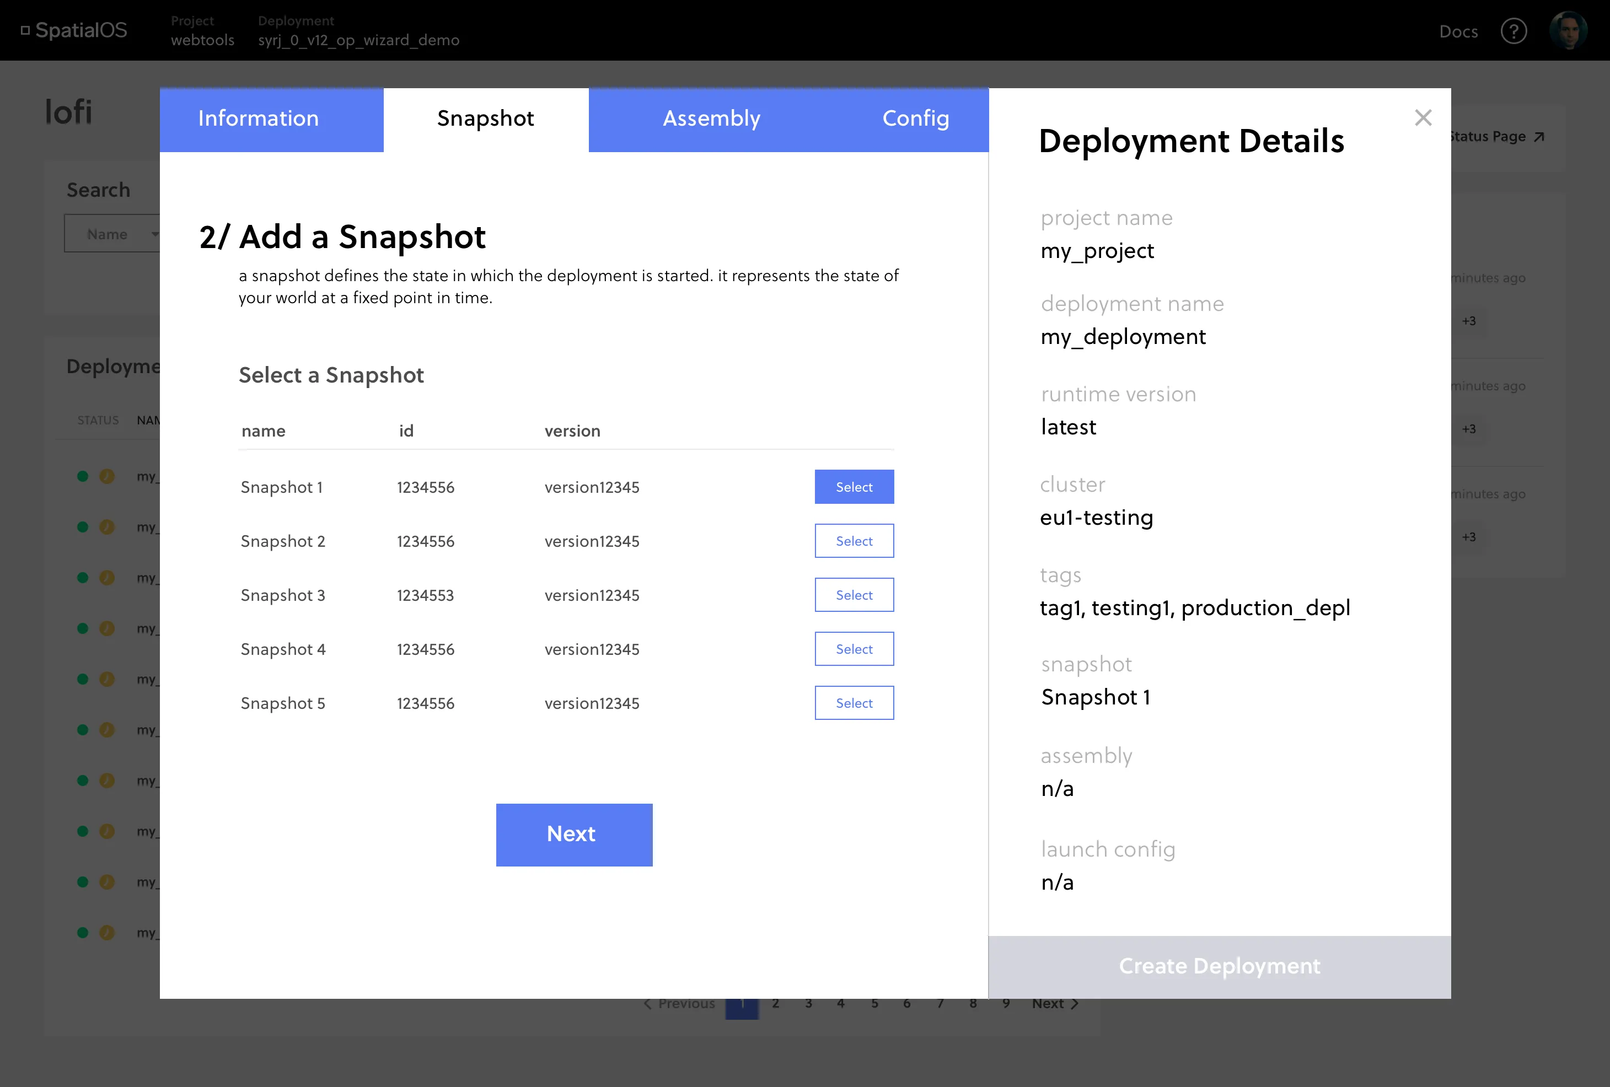Click the gold clock status icon in the first row
The image size is (1610, 1087).
[106, 476]
